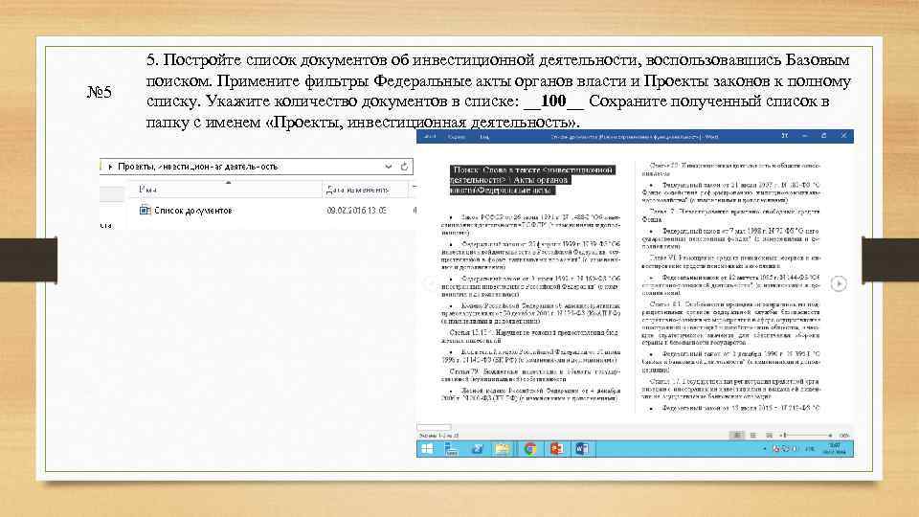Click the Список документов file icon
The height and width of the screenshot is (517, 919).
145,210
